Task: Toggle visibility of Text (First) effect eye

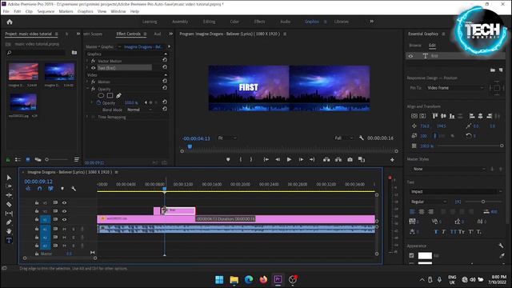Action: 94,68
